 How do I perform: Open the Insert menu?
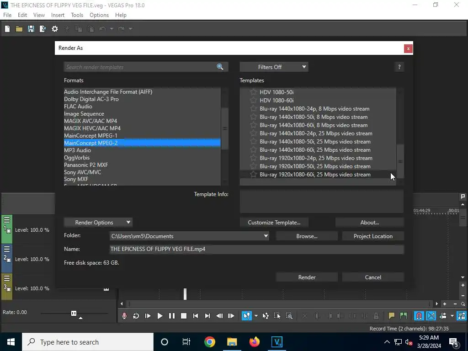point(58,15)
